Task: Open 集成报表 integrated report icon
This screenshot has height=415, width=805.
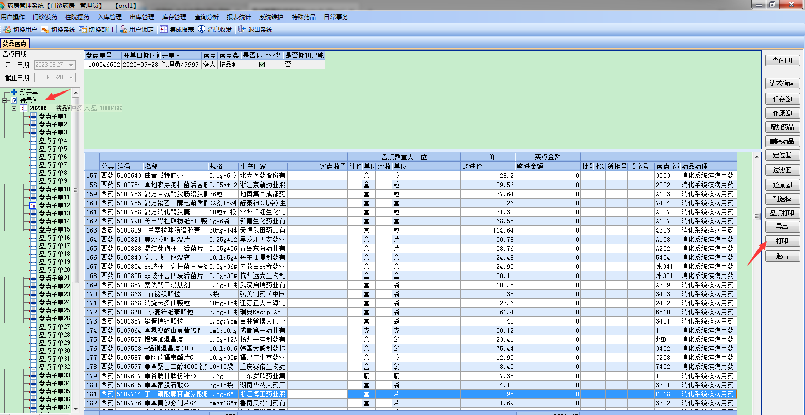Action: pos(164,30)
